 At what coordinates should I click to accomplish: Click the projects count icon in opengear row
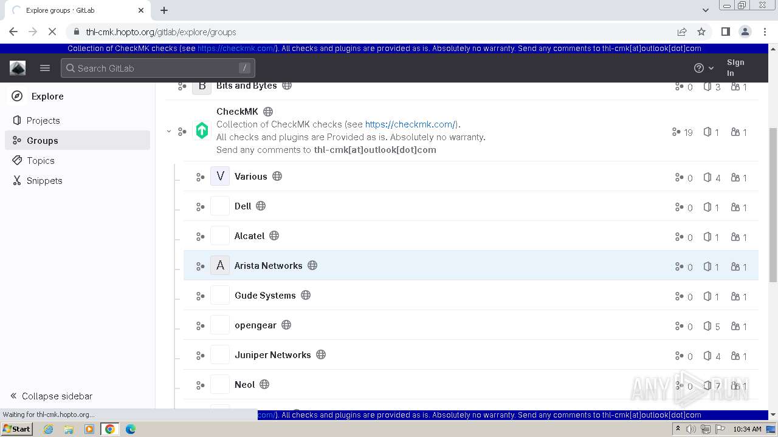click(x=707, y=326)
